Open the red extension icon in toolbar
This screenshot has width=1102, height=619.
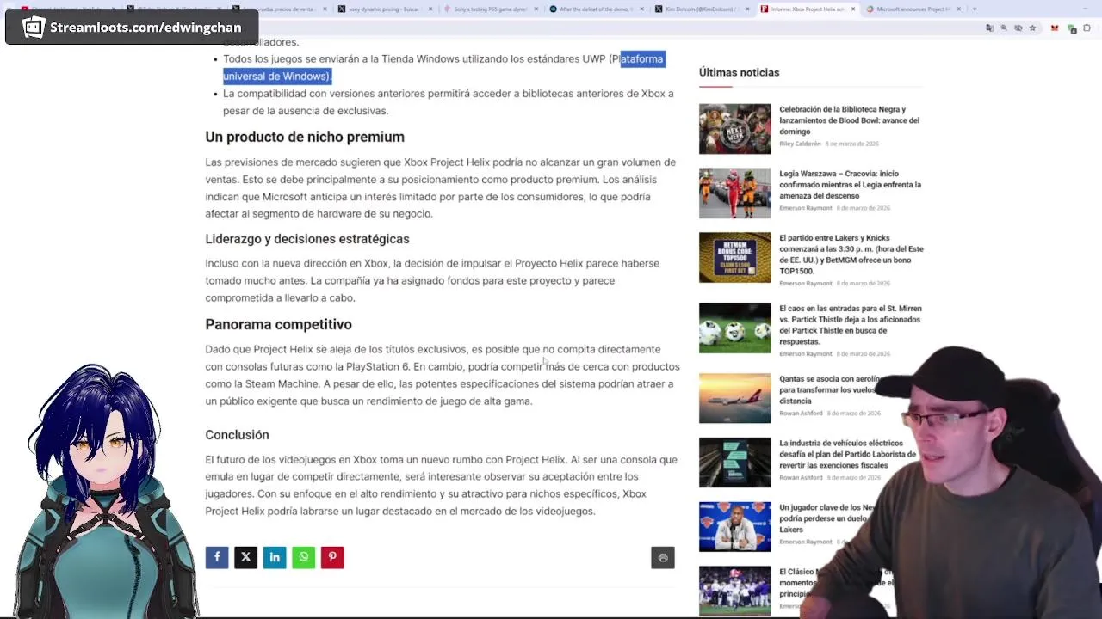pos(1055,28)
